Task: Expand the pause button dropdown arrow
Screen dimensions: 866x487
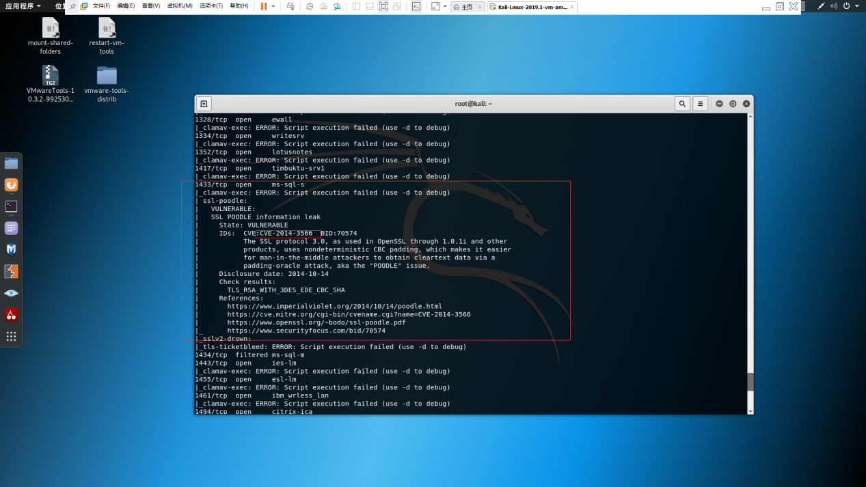Action: [273, 6]
